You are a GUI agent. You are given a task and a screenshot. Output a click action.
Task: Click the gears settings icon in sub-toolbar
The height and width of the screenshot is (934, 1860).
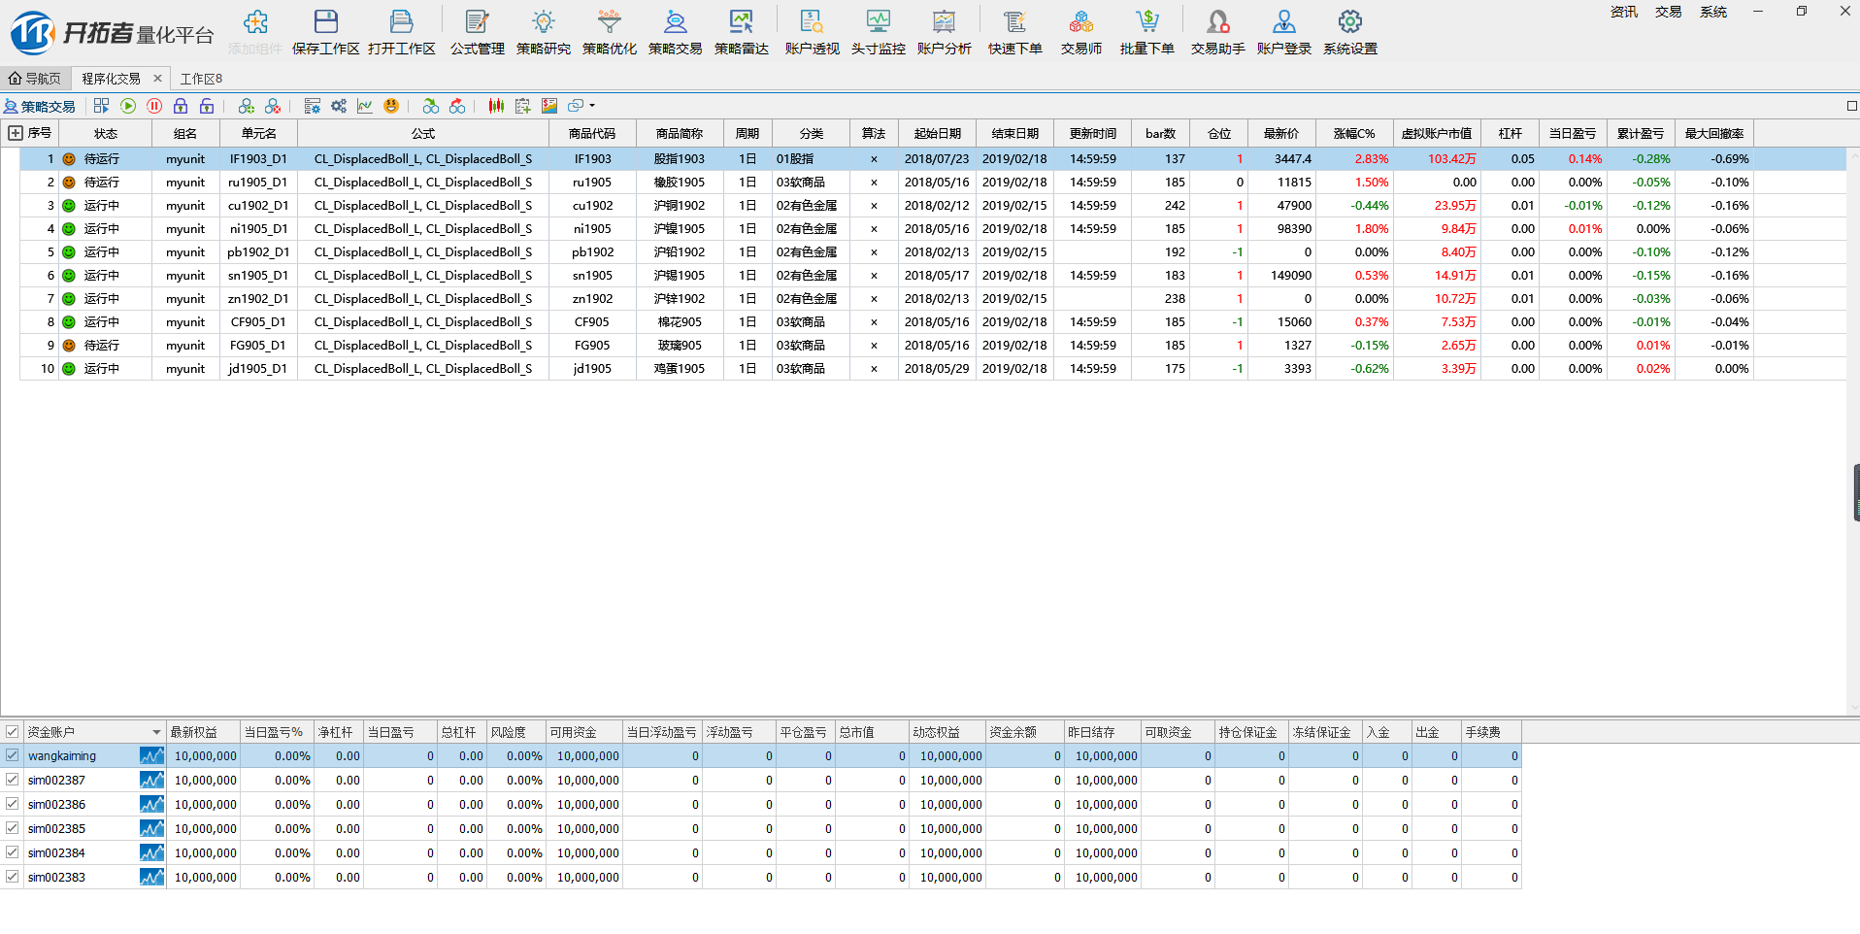coord(339,106)
